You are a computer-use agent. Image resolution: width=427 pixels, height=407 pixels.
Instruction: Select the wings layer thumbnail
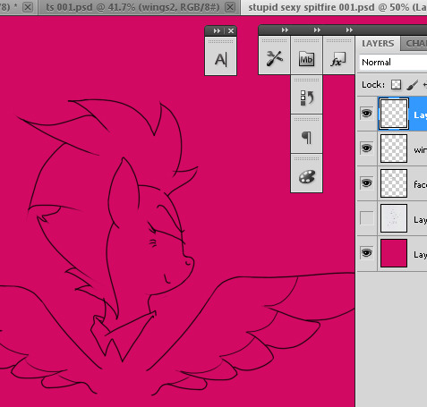click(394, 148)
